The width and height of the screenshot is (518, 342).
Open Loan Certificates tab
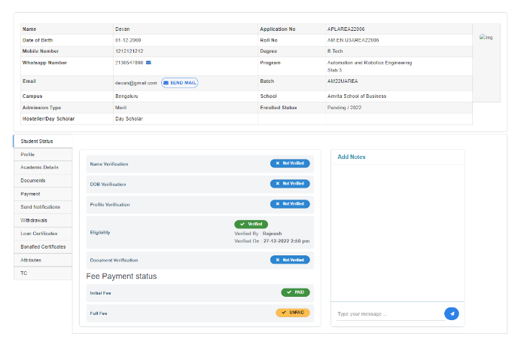click(x=39, y=234)
